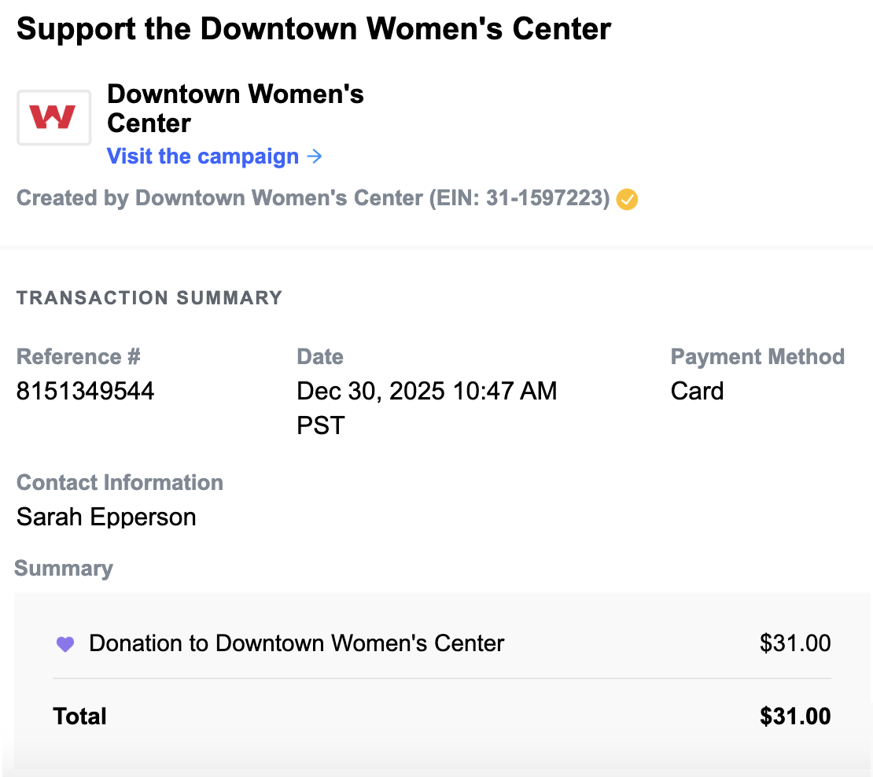
Task: Click the Dec 30, 2025 date value
Action: (426, 391)
